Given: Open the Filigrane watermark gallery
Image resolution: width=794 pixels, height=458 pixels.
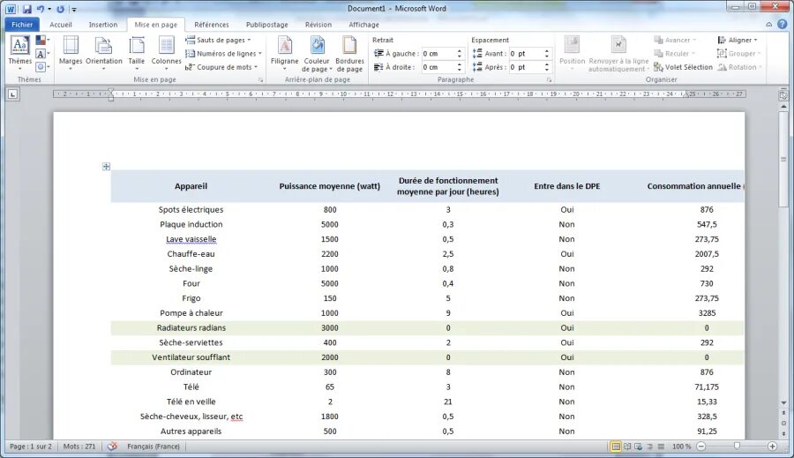Looking at the screenshot, I should (285, 53).
